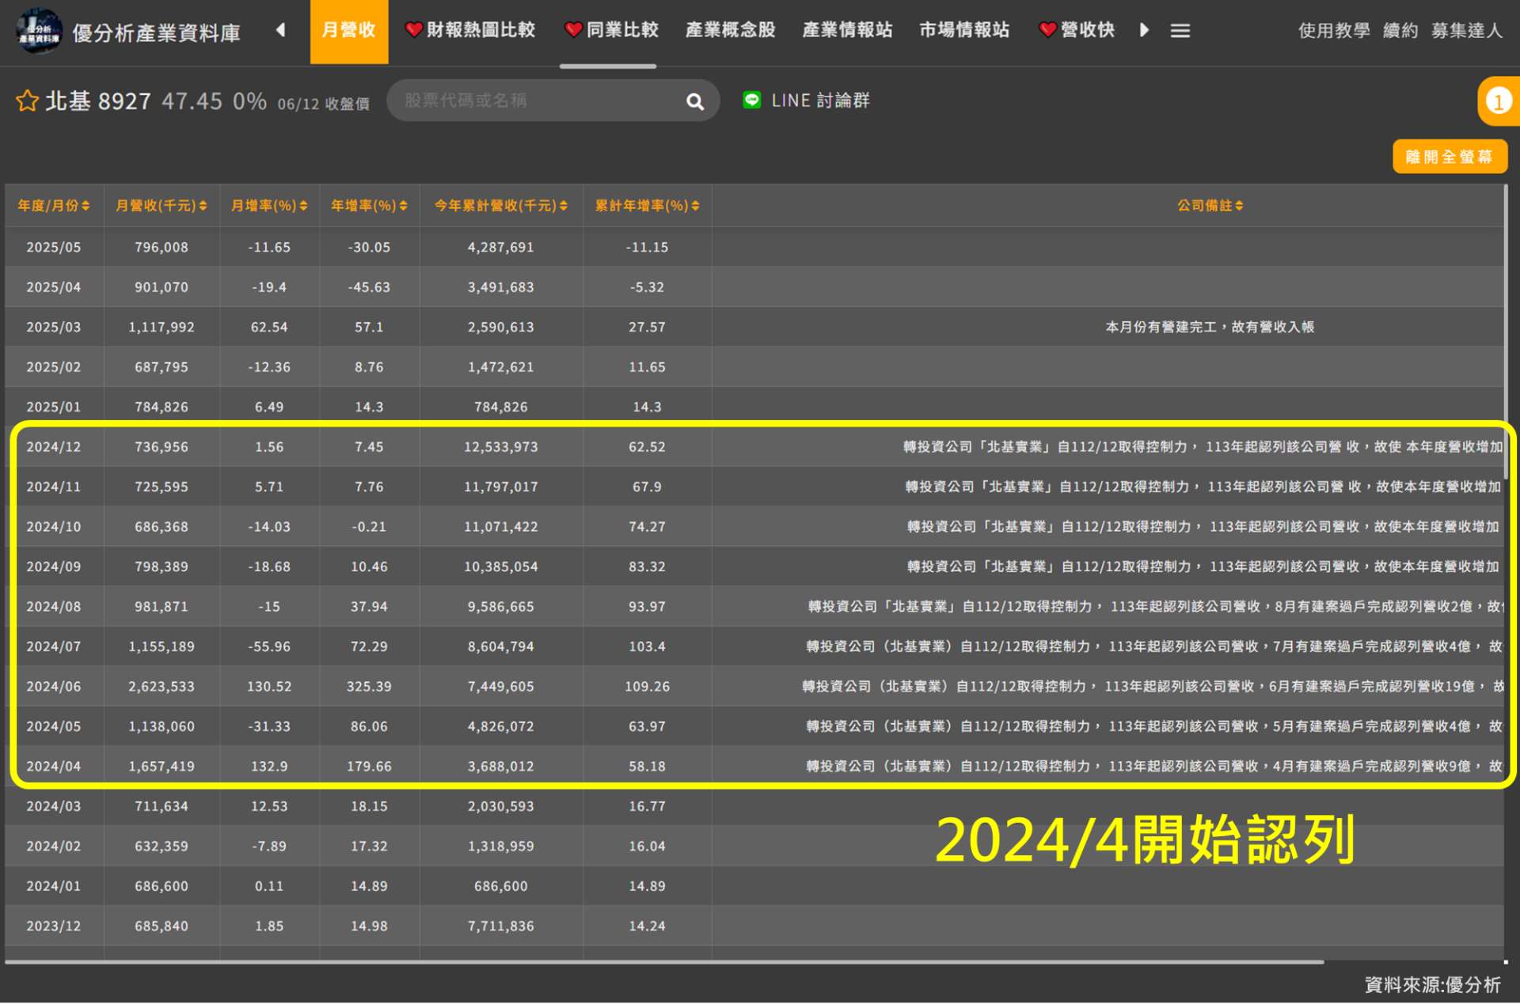Add 北基 8927 to favorites via the star icon

(28, 101)
